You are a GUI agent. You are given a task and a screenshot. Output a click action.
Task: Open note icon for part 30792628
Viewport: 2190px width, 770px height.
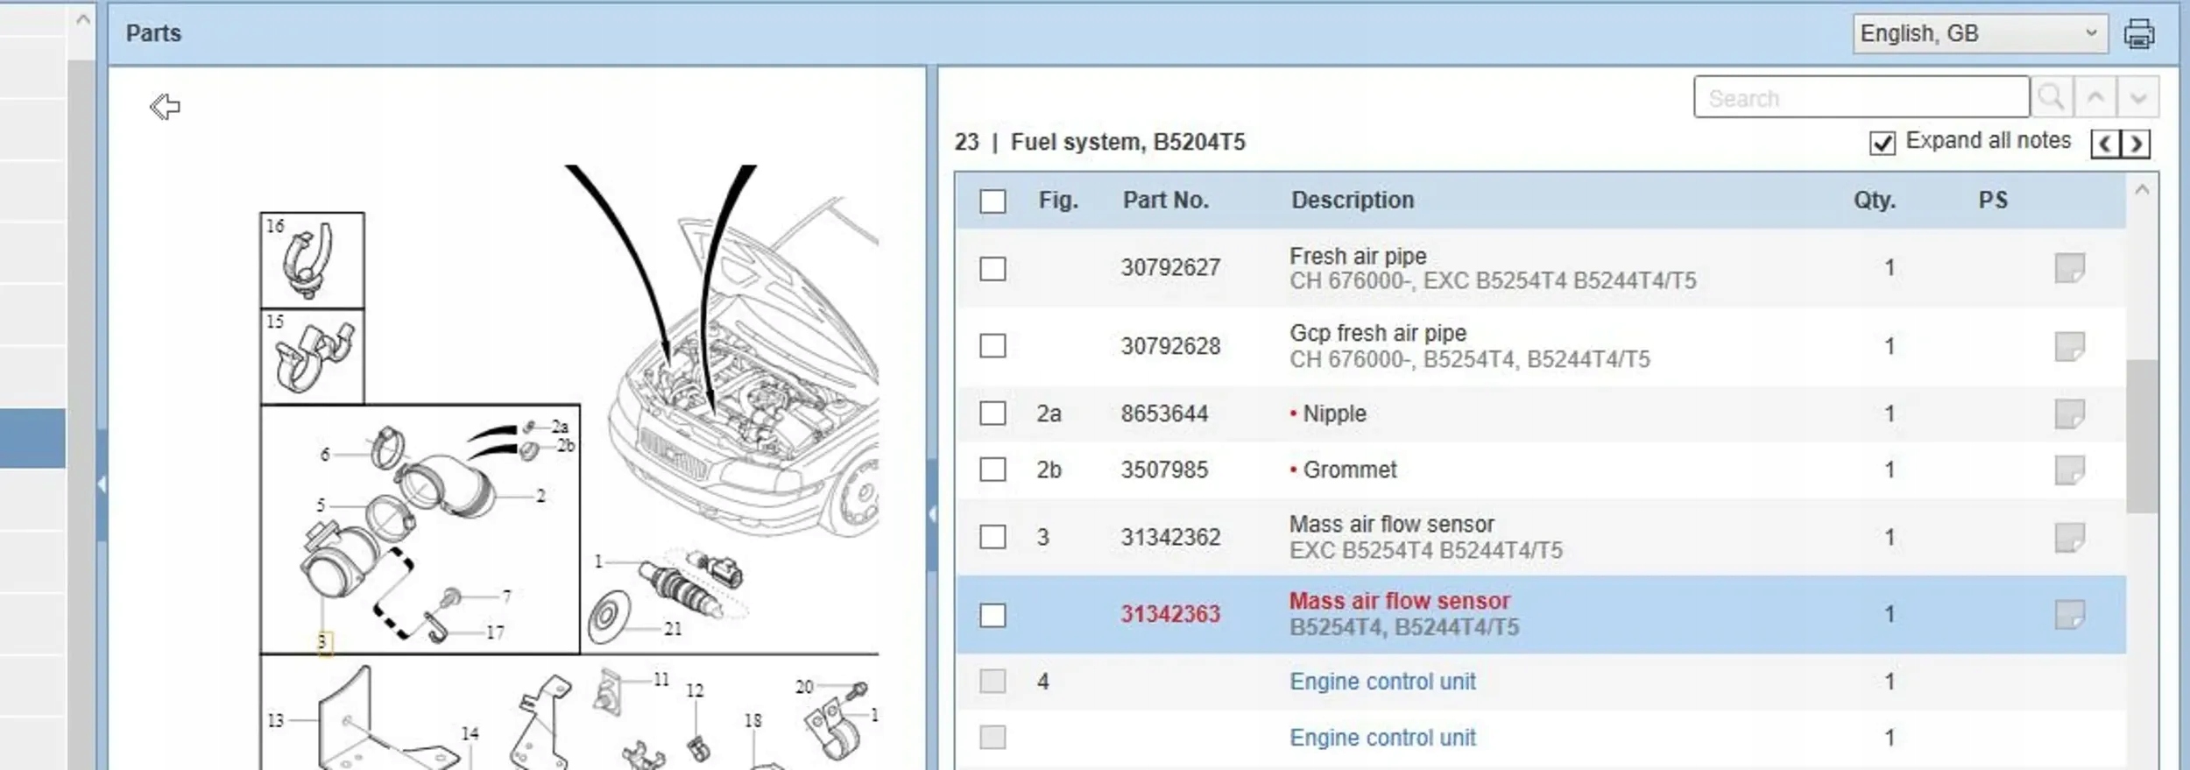pos(2069,346)
